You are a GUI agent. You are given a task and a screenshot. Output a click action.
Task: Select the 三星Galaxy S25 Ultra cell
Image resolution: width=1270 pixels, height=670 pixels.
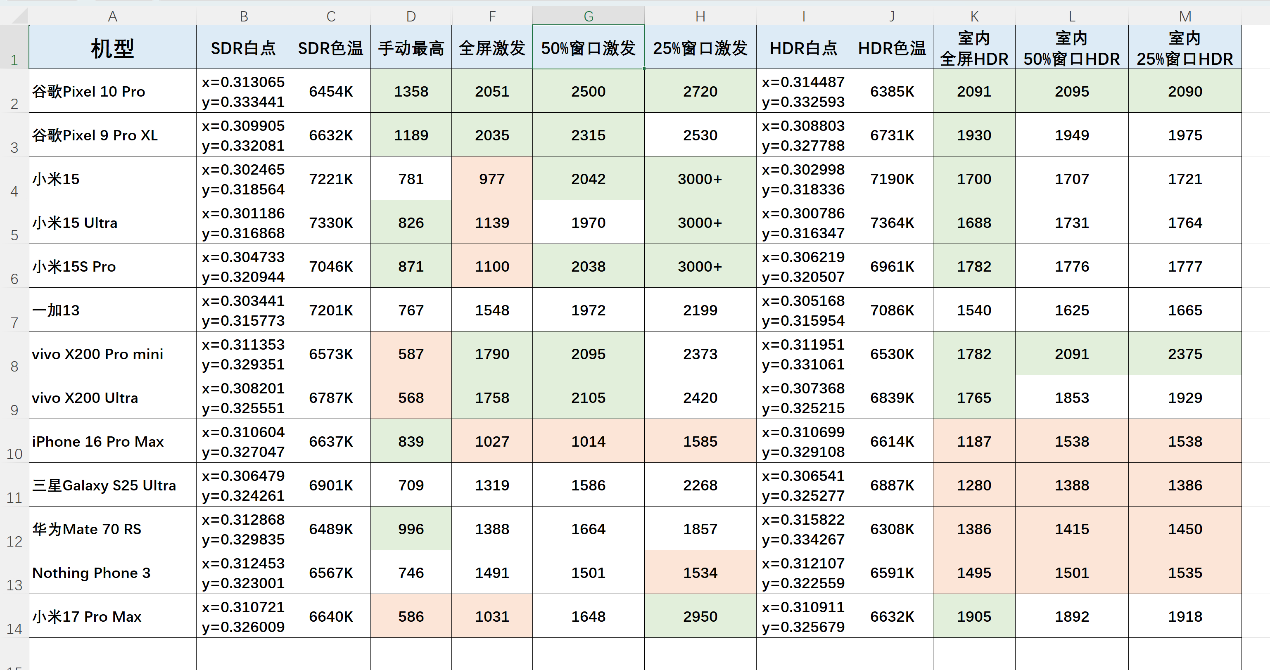click(x=112, y=485)
